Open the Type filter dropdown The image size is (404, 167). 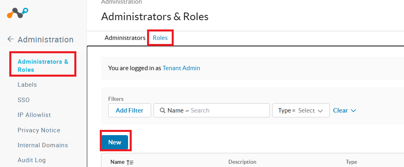click(x=301, y=111)
